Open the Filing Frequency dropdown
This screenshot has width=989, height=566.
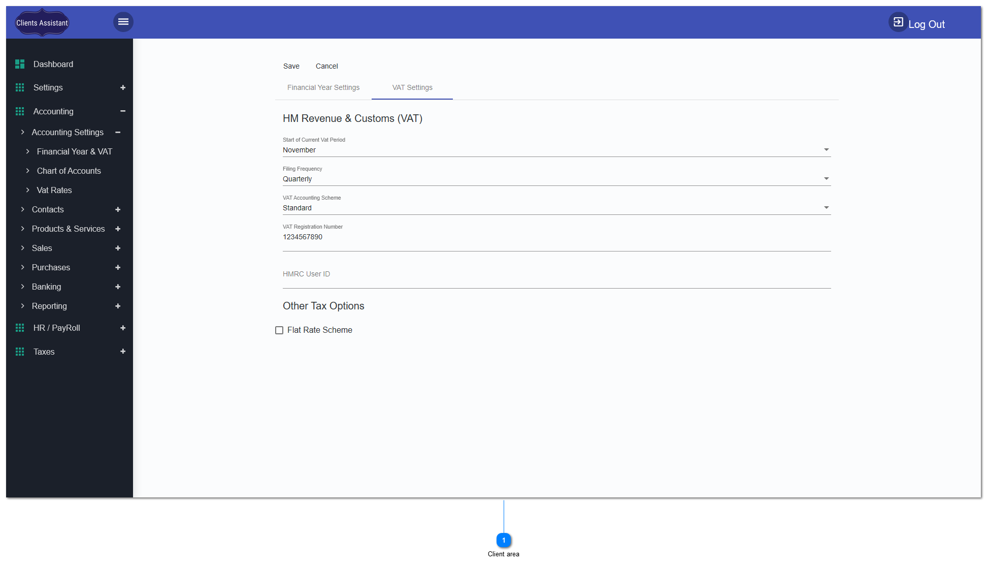[x=827, y=178]
